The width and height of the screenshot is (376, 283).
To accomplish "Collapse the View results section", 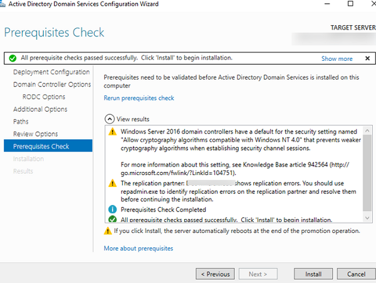I will (x=109, y=119).
